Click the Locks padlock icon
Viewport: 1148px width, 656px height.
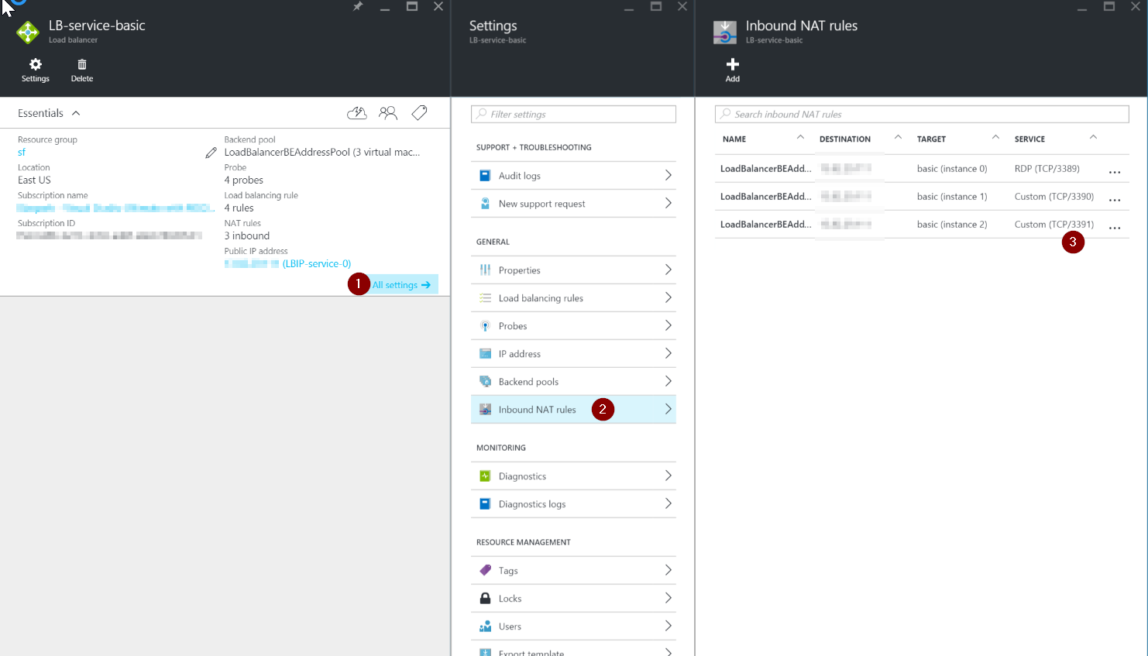[485, 599]
